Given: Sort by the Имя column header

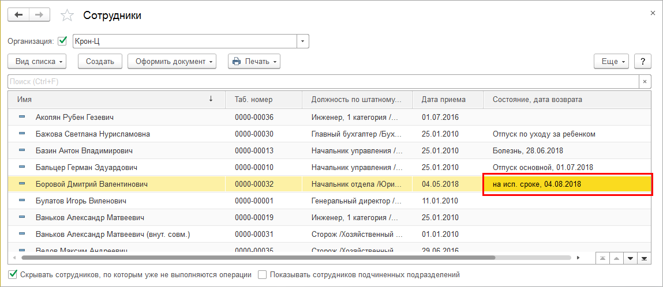Looking at the screenshot, I should (115, 100).
